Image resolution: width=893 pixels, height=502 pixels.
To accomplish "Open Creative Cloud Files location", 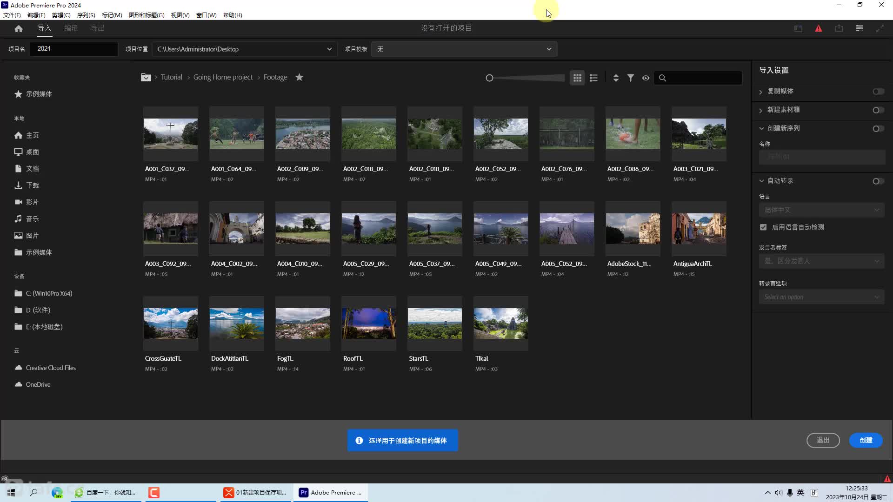I will tap(45, 368).
